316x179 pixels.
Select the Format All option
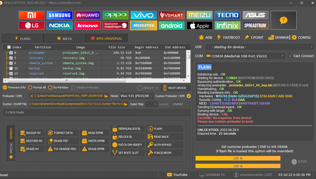click(37, 87)
